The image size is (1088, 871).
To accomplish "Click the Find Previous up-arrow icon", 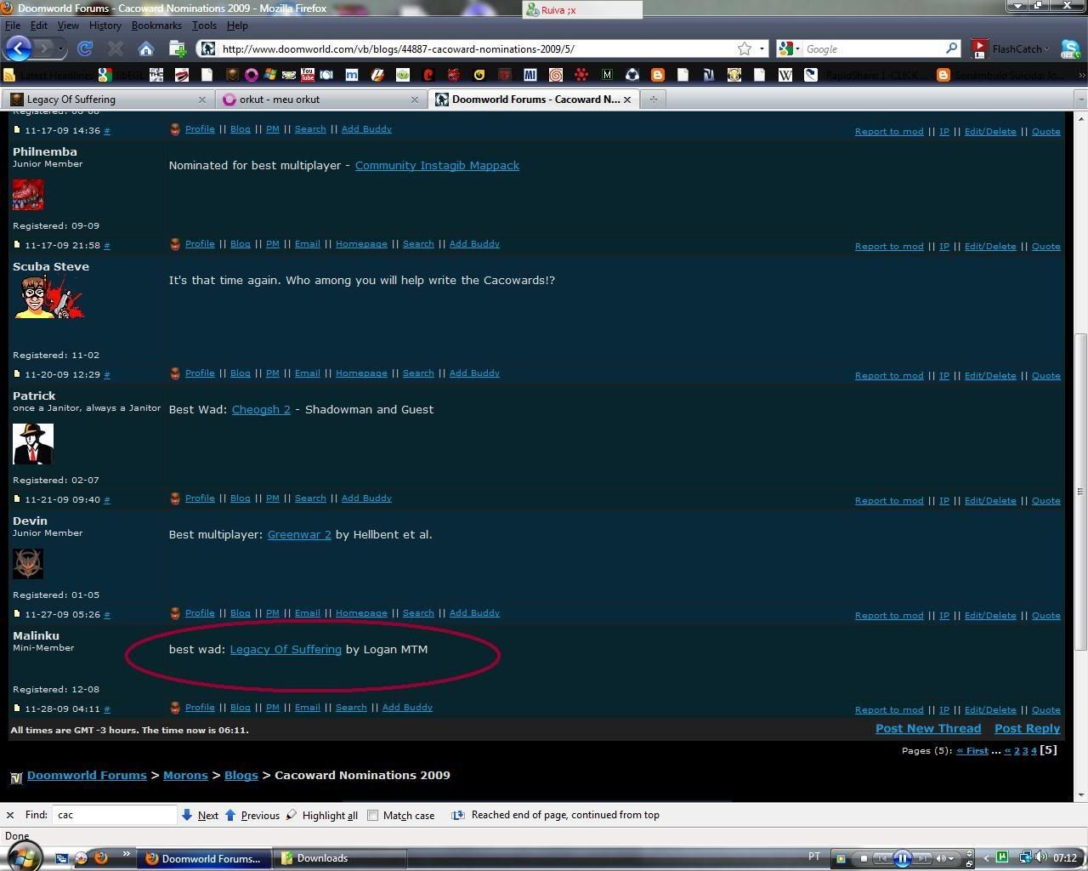I will click(x=230, y=815).
